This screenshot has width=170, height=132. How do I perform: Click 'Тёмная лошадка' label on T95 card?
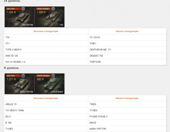[43, 9]
